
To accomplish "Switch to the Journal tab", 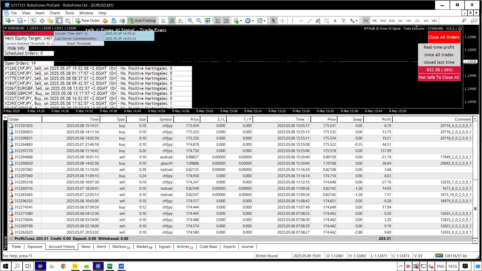I will (247, 247).
